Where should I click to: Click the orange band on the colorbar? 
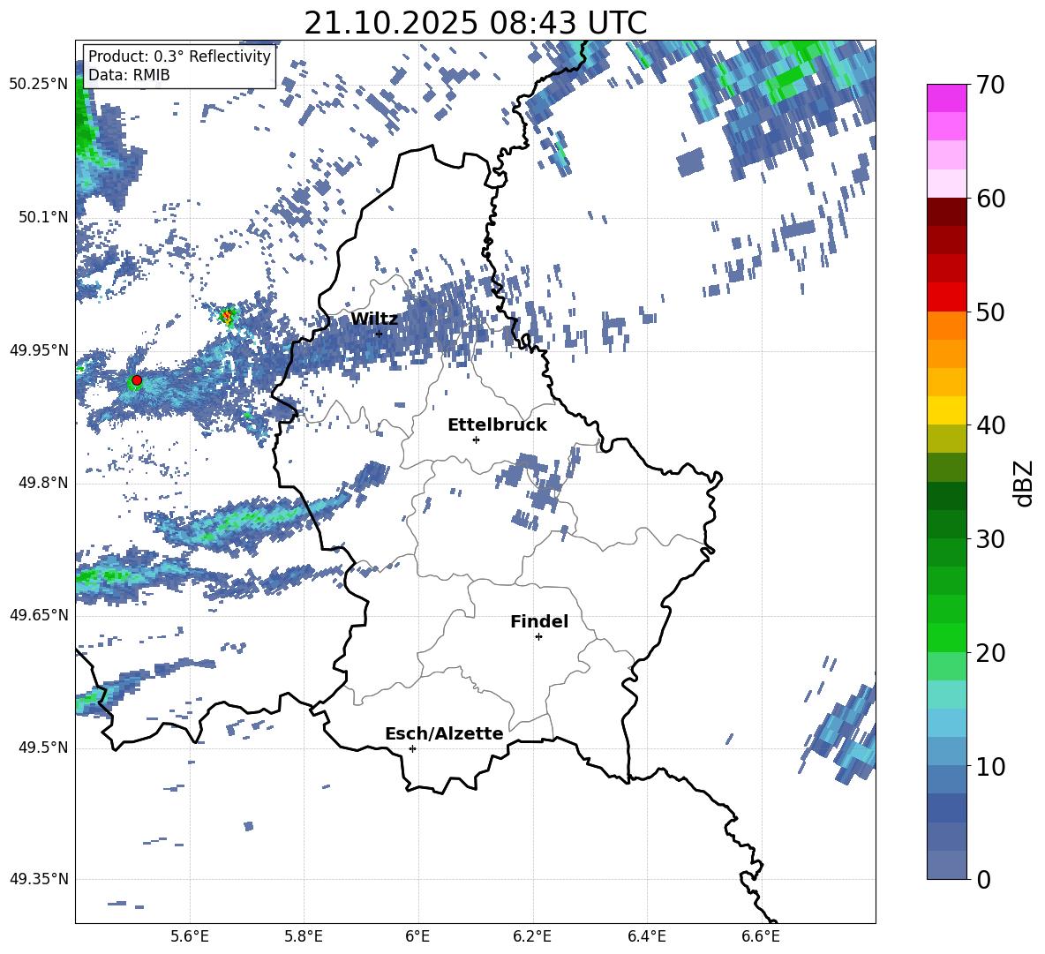click(946, 326)
